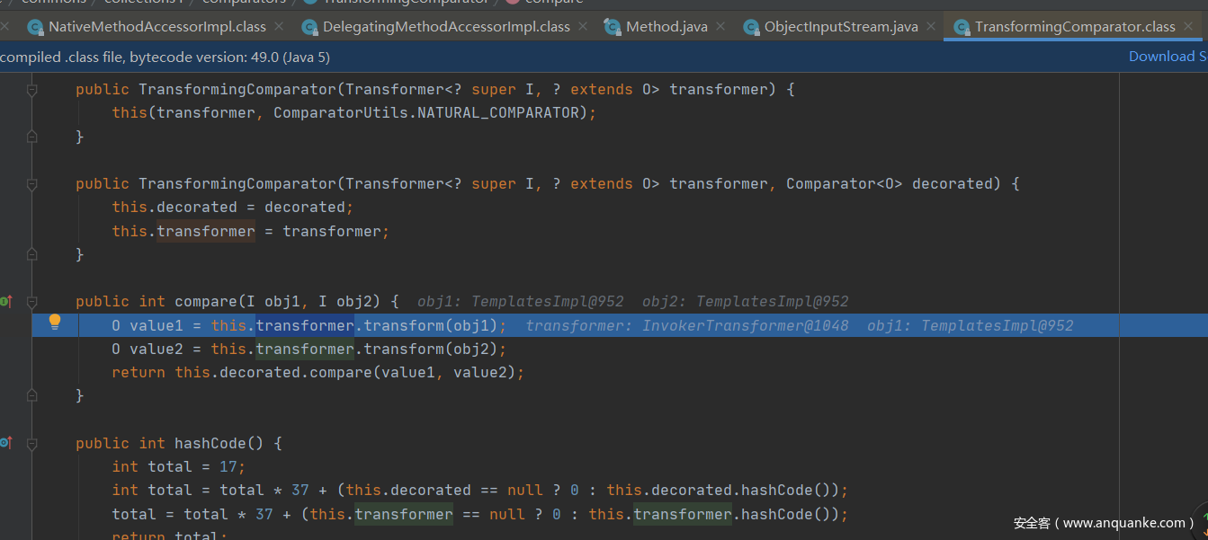Click fold end marker after second constructor
1208x540 pixels.
pyautogui.click(x=32, y=254)
